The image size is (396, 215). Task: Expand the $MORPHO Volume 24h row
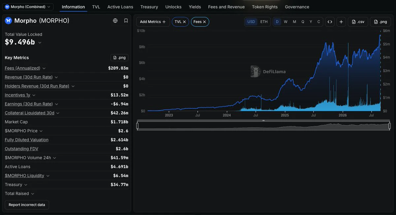(x=54, y=158)
